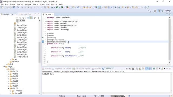Open the Run button dropdown arrow

pyautogui.click(x=59, y=7)
